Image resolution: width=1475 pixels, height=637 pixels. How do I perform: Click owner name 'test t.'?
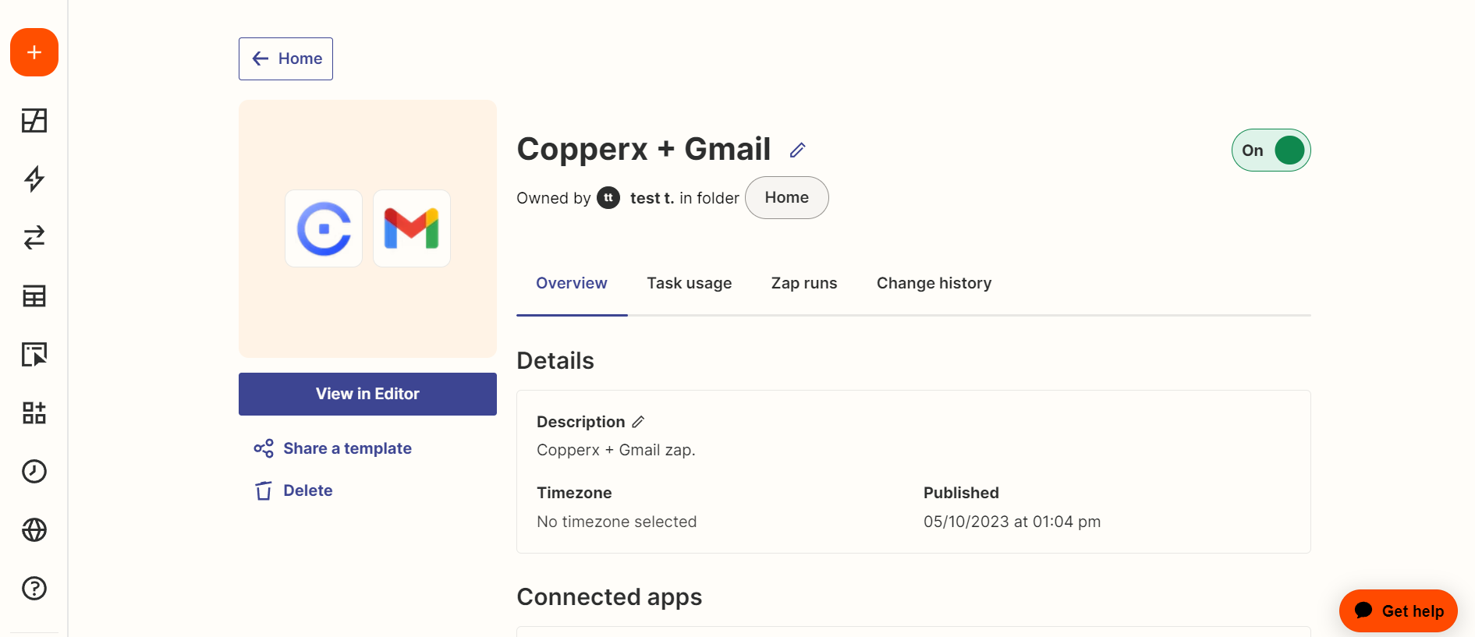(x=652, y=198)
